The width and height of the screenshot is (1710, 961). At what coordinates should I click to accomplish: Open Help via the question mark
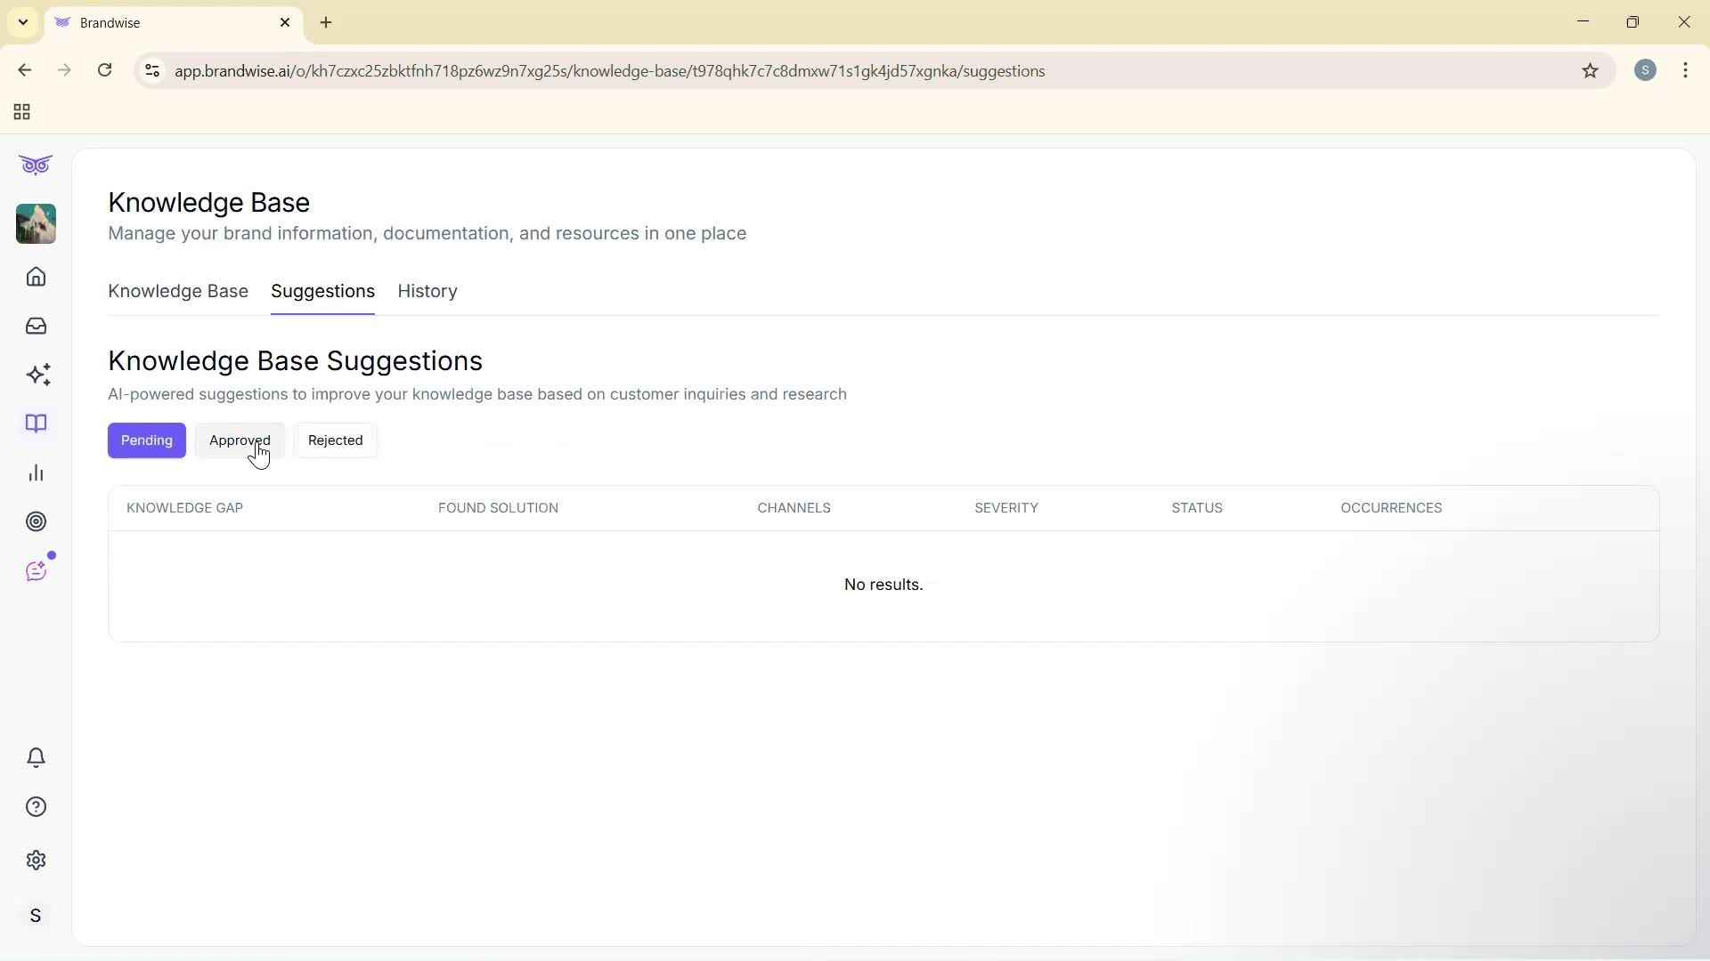36,806
